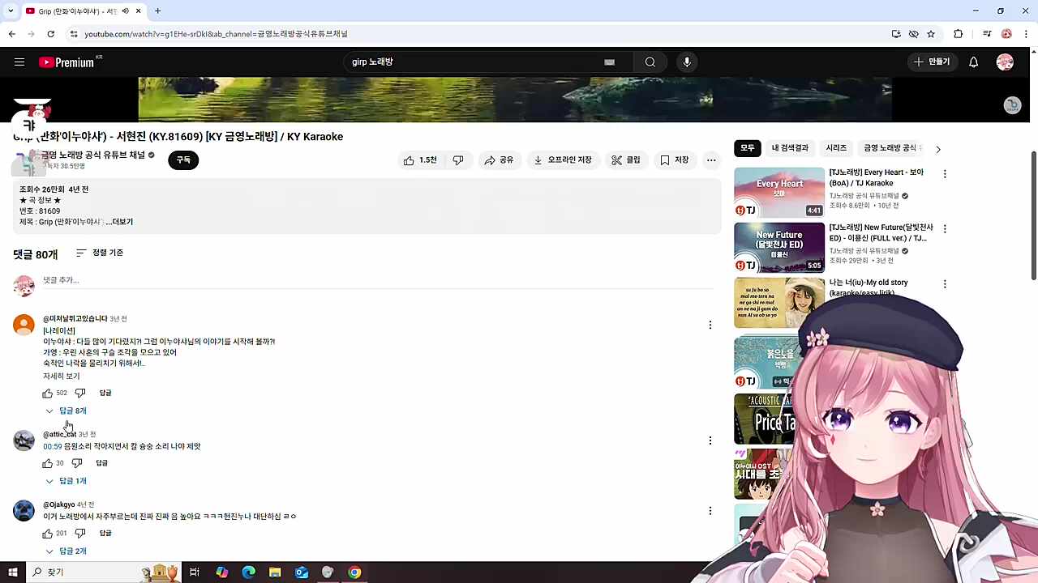Open the on-screen keyboard icon in search box

[610, 62]
